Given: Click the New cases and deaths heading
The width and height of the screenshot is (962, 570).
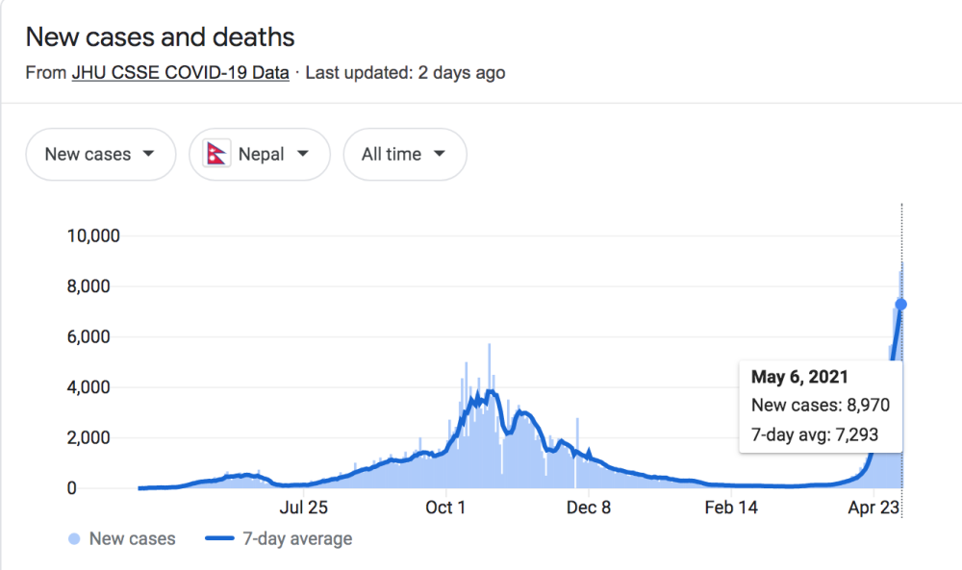Looking at the screenshot, I should (x=160, y=37).
